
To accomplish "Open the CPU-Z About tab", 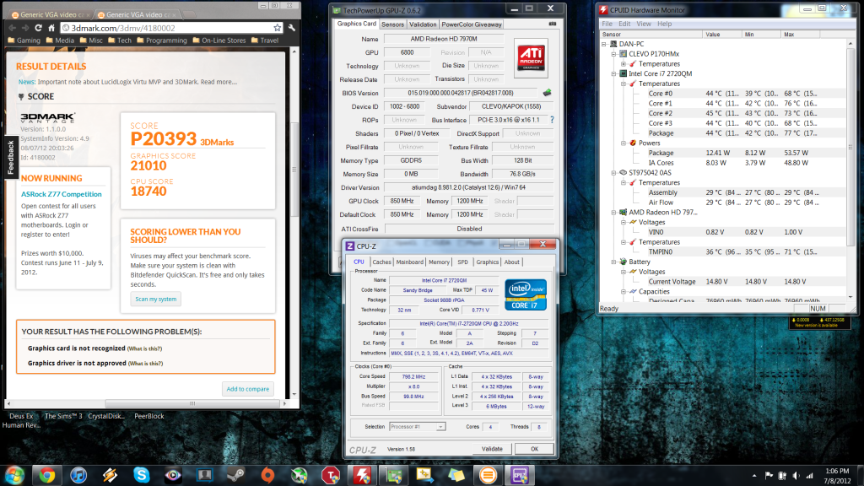I will [x=512, y=262].
